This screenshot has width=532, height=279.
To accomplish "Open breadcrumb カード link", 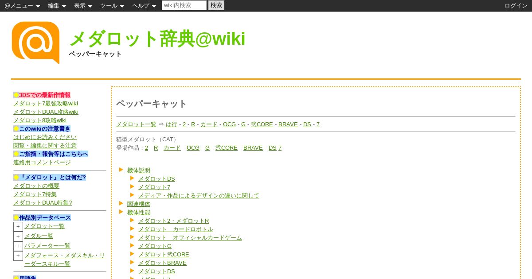I will click(x=209, y=124).
